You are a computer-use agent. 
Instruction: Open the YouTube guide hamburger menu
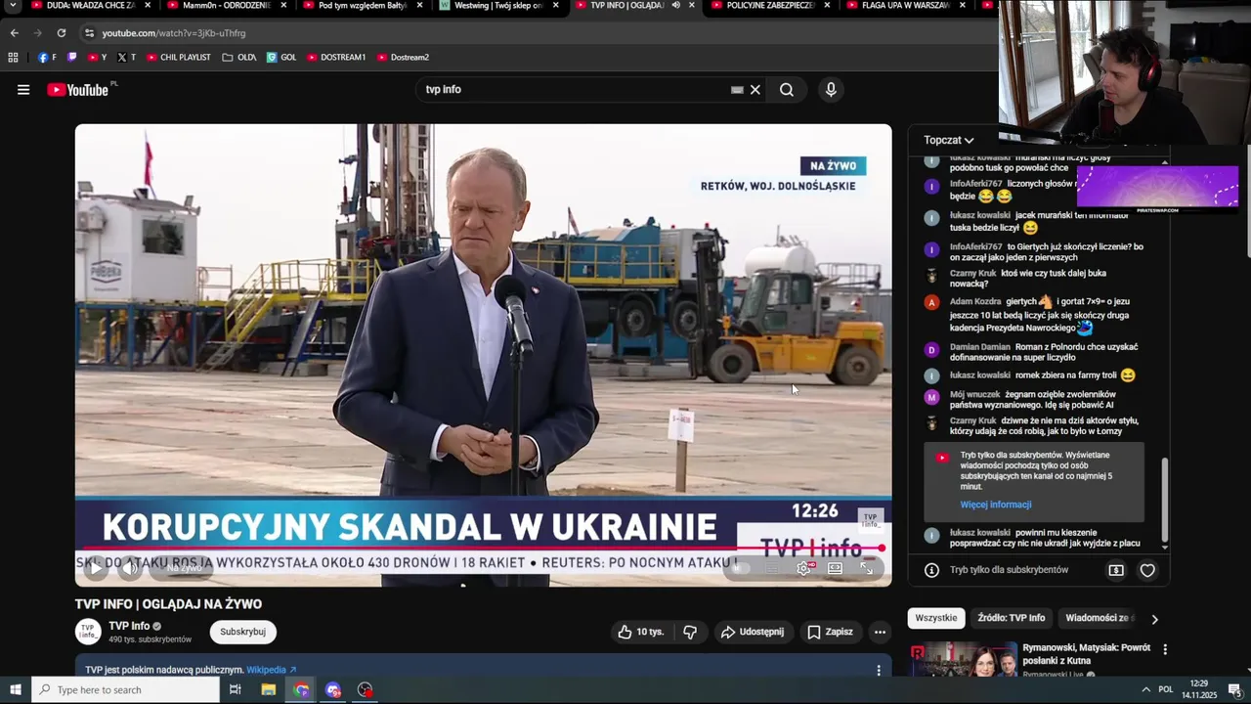23,90
